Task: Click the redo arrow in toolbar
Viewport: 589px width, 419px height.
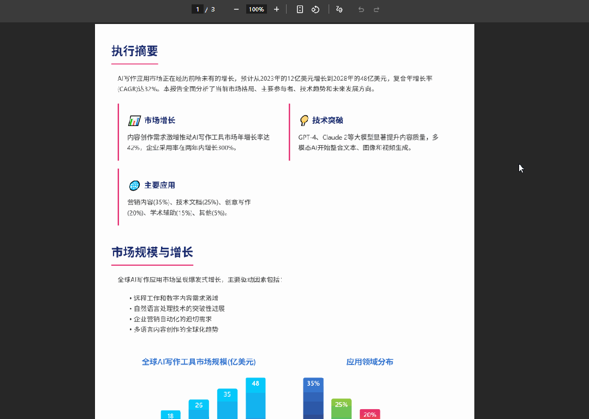Action: click(x=377, y=9)
